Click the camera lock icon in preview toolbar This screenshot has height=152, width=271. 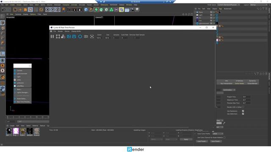pyautogui.click(x=86, y=36)
